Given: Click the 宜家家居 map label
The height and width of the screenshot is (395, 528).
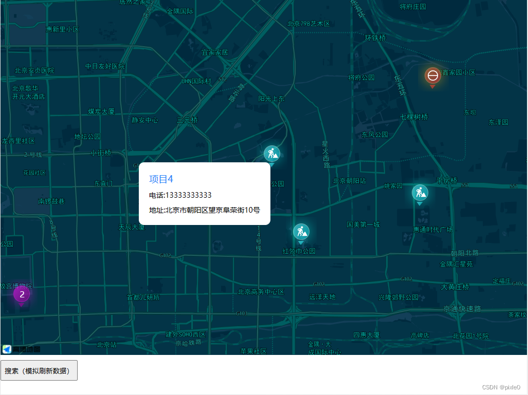Looking at the screenshot, I should 214,52.
